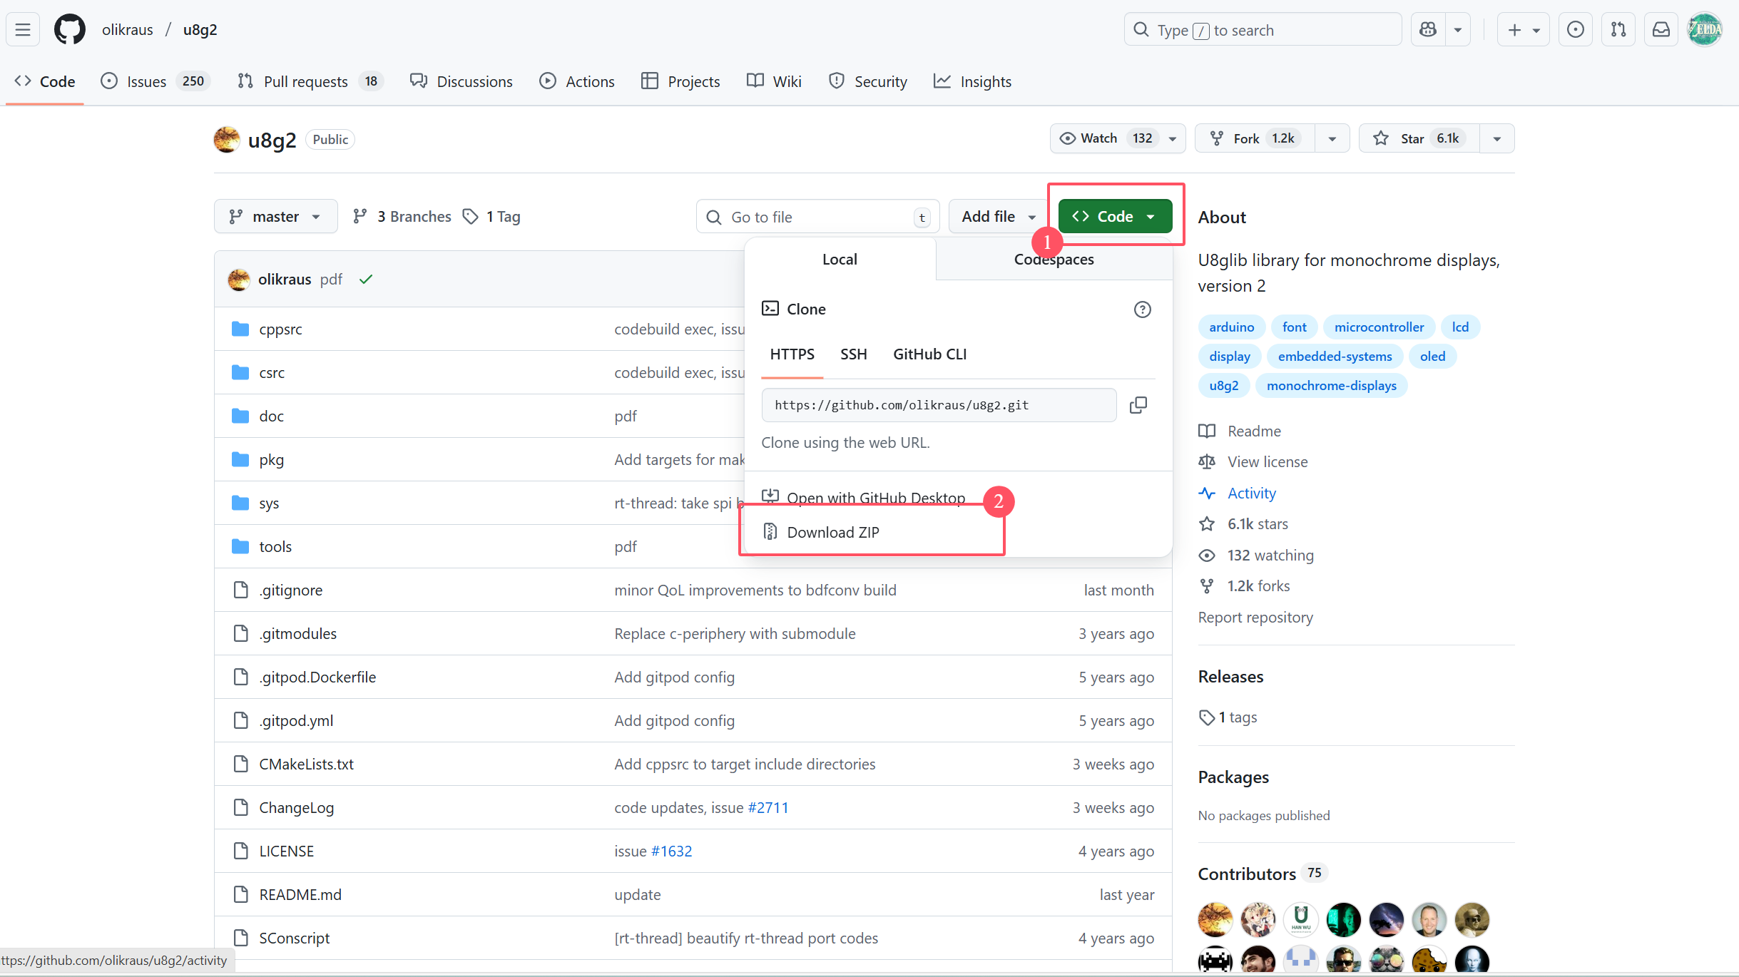
Task: Open the master branch selector dropdown
Action: point(275,217)
